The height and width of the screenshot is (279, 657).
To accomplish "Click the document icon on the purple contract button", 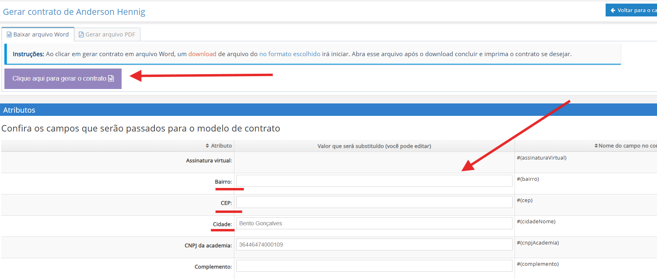I will (111, 79).
